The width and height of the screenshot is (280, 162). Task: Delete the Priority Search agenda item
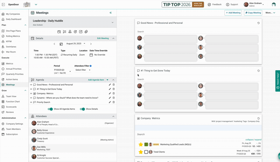114,102
